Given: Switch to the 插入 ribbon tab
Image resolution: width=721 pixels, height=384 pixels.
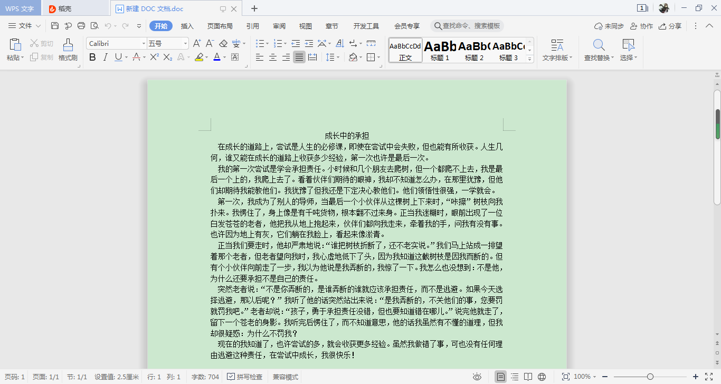Looking at the screenshot, I should tap(187, 26).
